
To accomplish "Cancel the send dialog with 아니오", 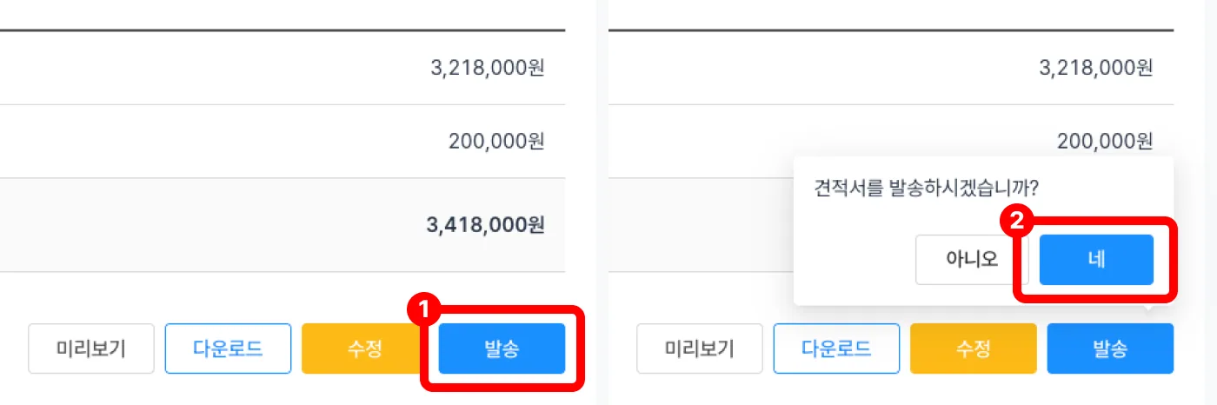I will point(972,259).
